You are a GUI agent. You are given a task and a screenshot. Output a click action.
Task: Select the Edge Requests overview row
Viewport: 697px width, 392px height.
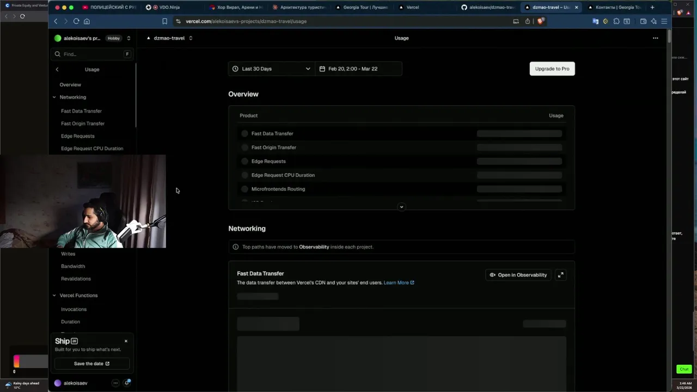pos(401,161)
